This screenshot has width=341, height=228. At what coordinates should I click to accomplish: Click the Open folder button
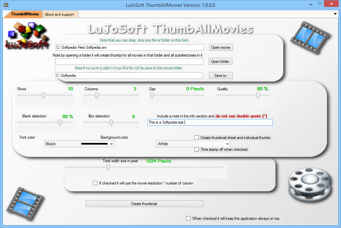[x=220, y=61]
